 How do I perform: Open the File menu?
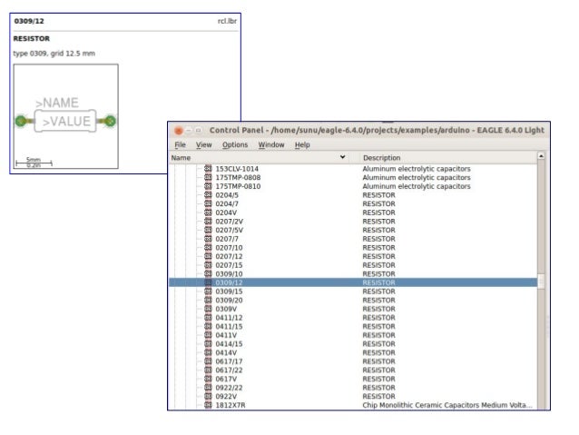coord(180,145)
